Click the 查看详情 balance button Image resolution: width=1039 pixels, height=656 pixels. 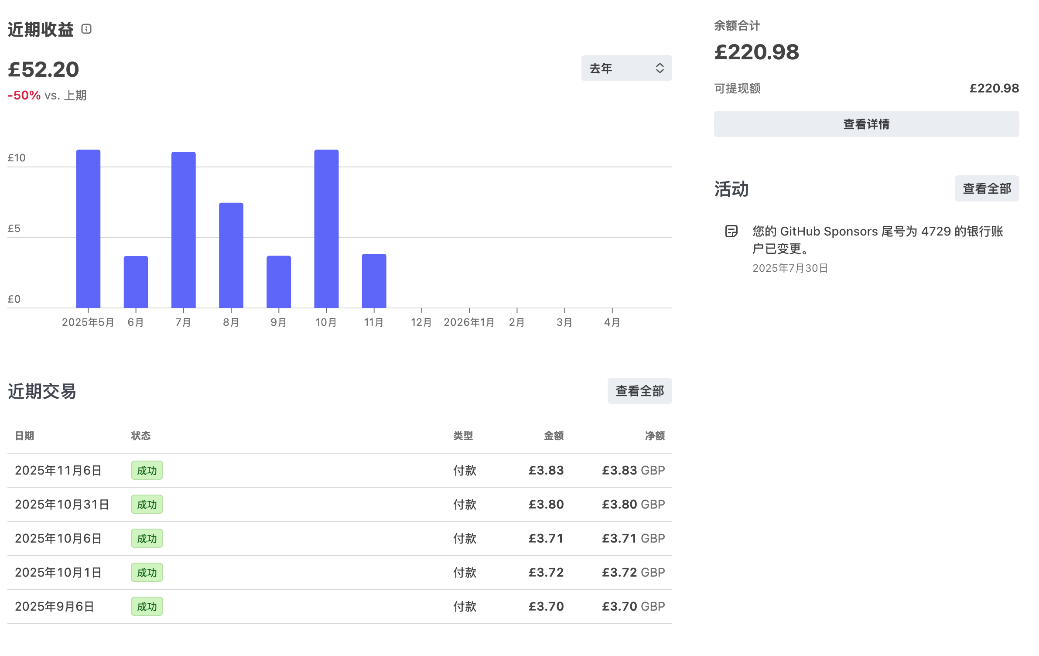pos(866,124)
